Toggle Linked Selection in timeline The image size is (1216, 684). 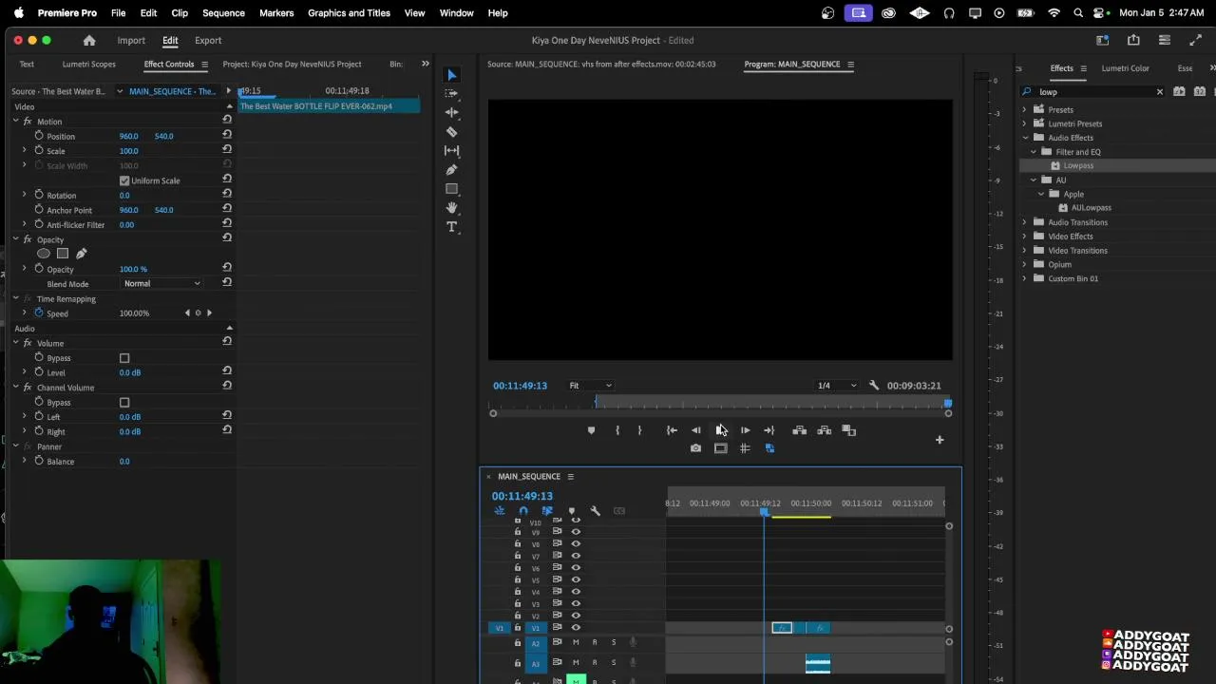click(x=547, y=511)
